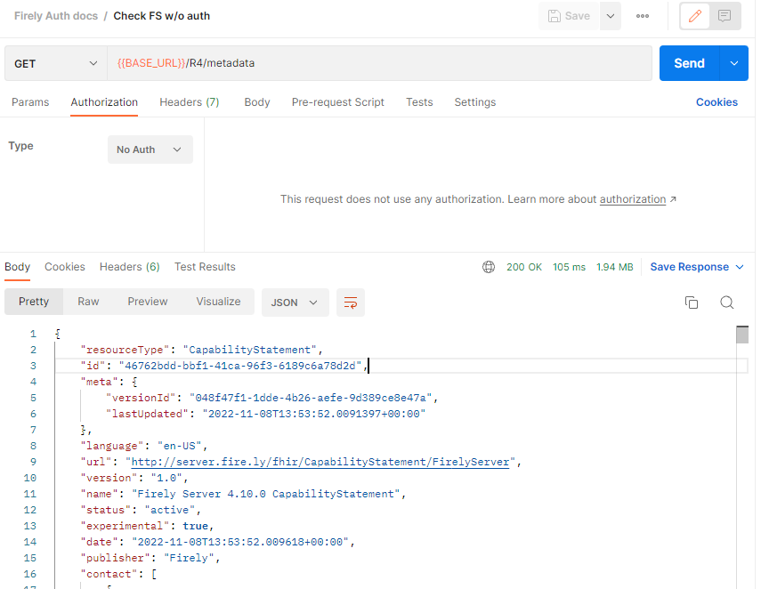The image size is (761, 589).
Task: Open the comments panel icon
Action: (725, 16)
